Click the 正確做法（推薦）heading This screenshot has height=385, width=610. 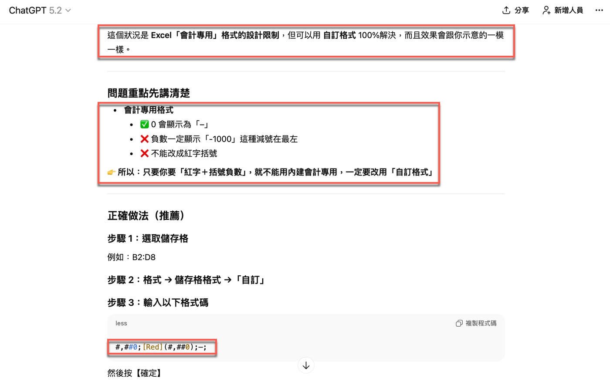pos(147,216)
